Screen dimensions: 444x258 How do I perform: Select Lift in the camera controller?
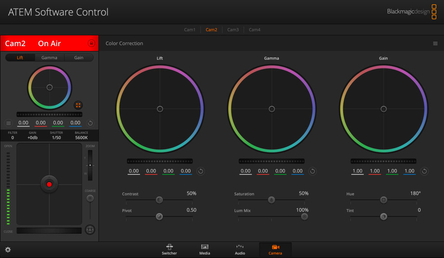coord(20,57)
